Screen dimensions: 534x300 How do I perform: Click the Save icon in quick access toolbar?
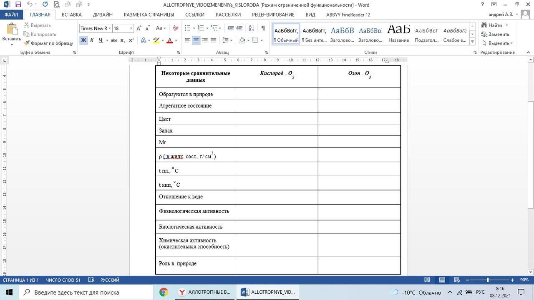tap(18, 5)
